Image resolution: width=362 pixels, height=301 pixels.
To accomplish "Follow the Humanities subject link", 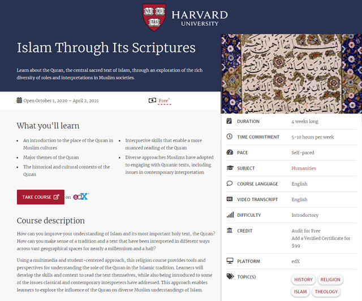I will pyautogui.click(x=304, y=168).
